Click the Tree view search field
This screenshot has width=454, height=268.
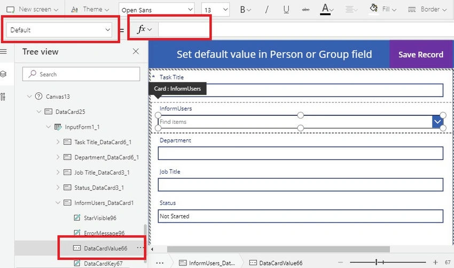tap(81, 74)
